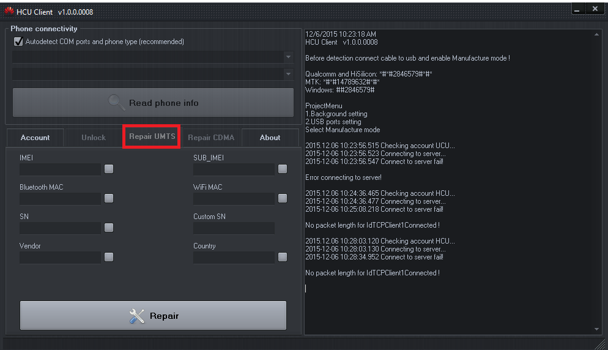Click the IMEI input field

coord(60,169)
